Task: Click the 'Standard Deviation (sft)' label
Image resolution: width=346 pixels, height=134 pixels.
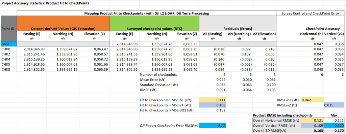Action: pyautogui.click(x=159, y=85)
